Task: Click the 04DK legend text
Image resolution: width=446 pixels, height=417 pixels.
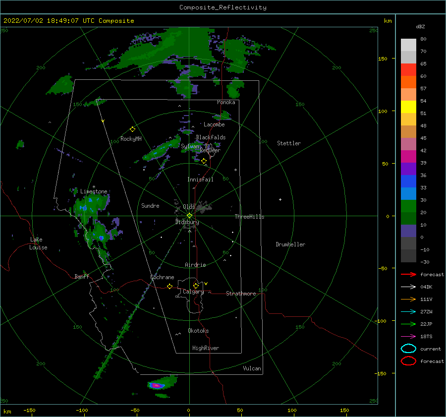Action: tap(426, 287)
